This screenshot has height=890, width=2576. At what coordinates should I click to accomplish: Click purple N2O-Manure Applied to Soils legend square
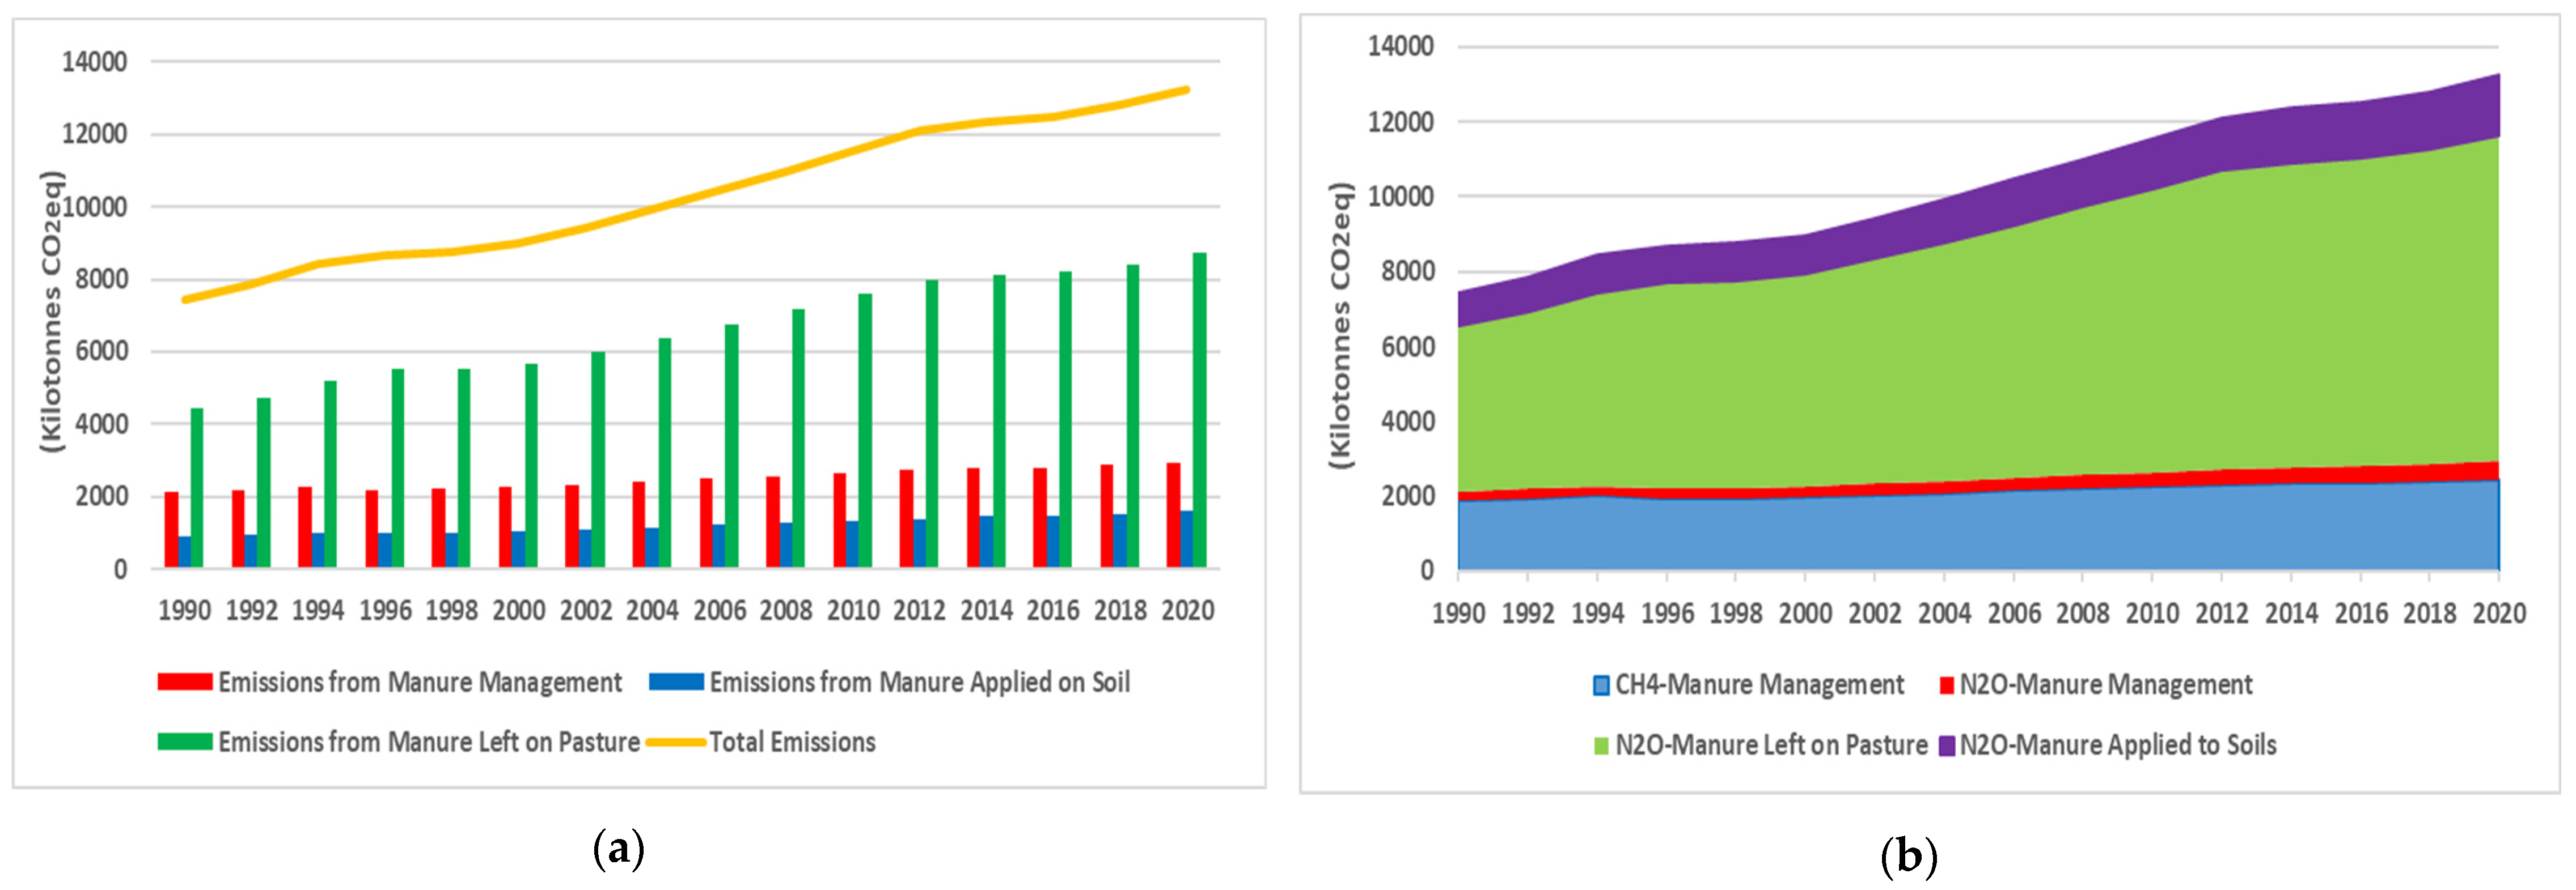pyautogui.click(x=1946, y=745)
